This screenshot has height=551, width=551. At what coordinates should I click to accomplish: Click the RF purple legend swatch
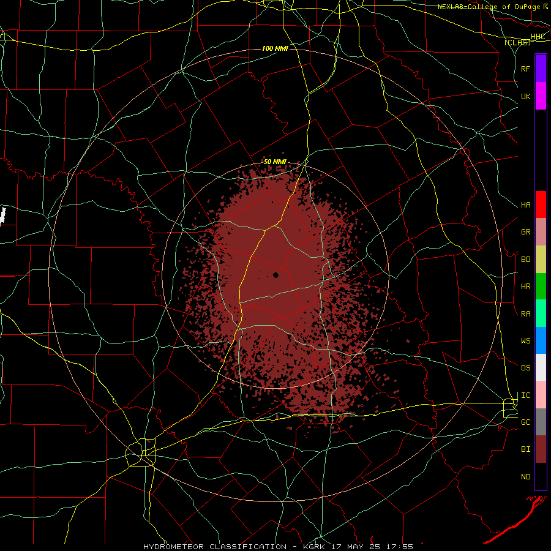pyautogui.click(x=541, y=69)
